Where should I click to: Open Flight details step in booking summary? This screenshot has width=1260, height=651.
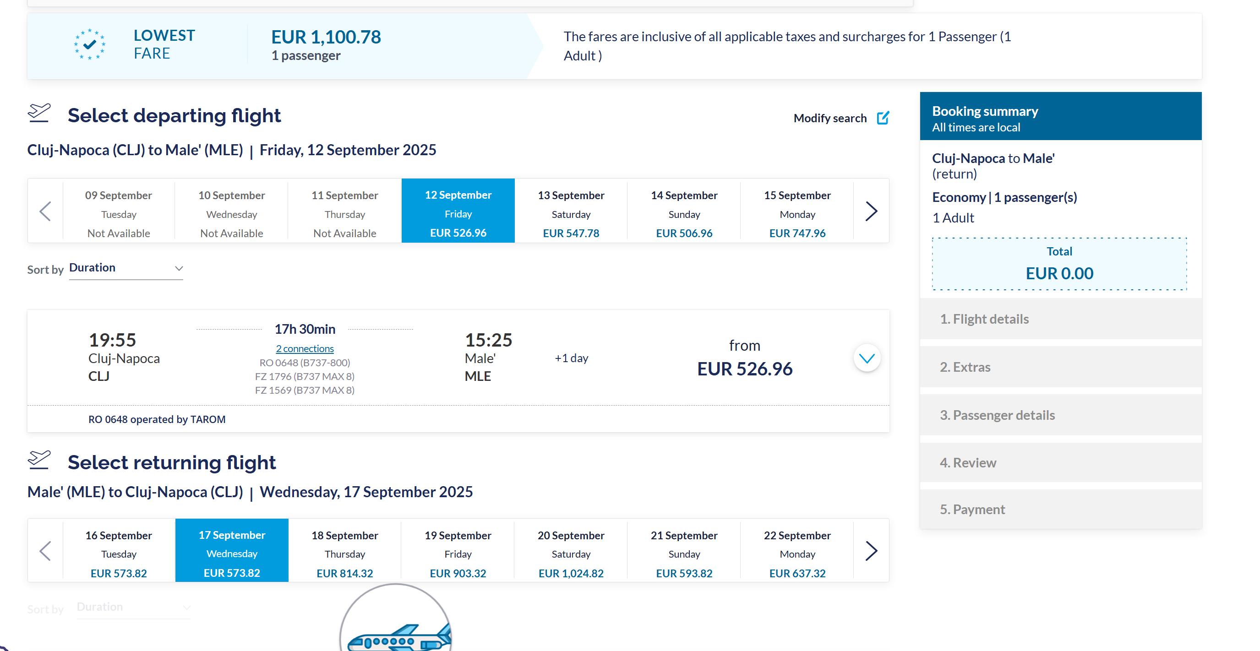pyautogui.click(x=984, y=319)
